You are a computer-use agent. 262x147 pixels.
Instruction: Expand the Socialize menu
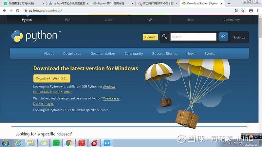(239, 37)
